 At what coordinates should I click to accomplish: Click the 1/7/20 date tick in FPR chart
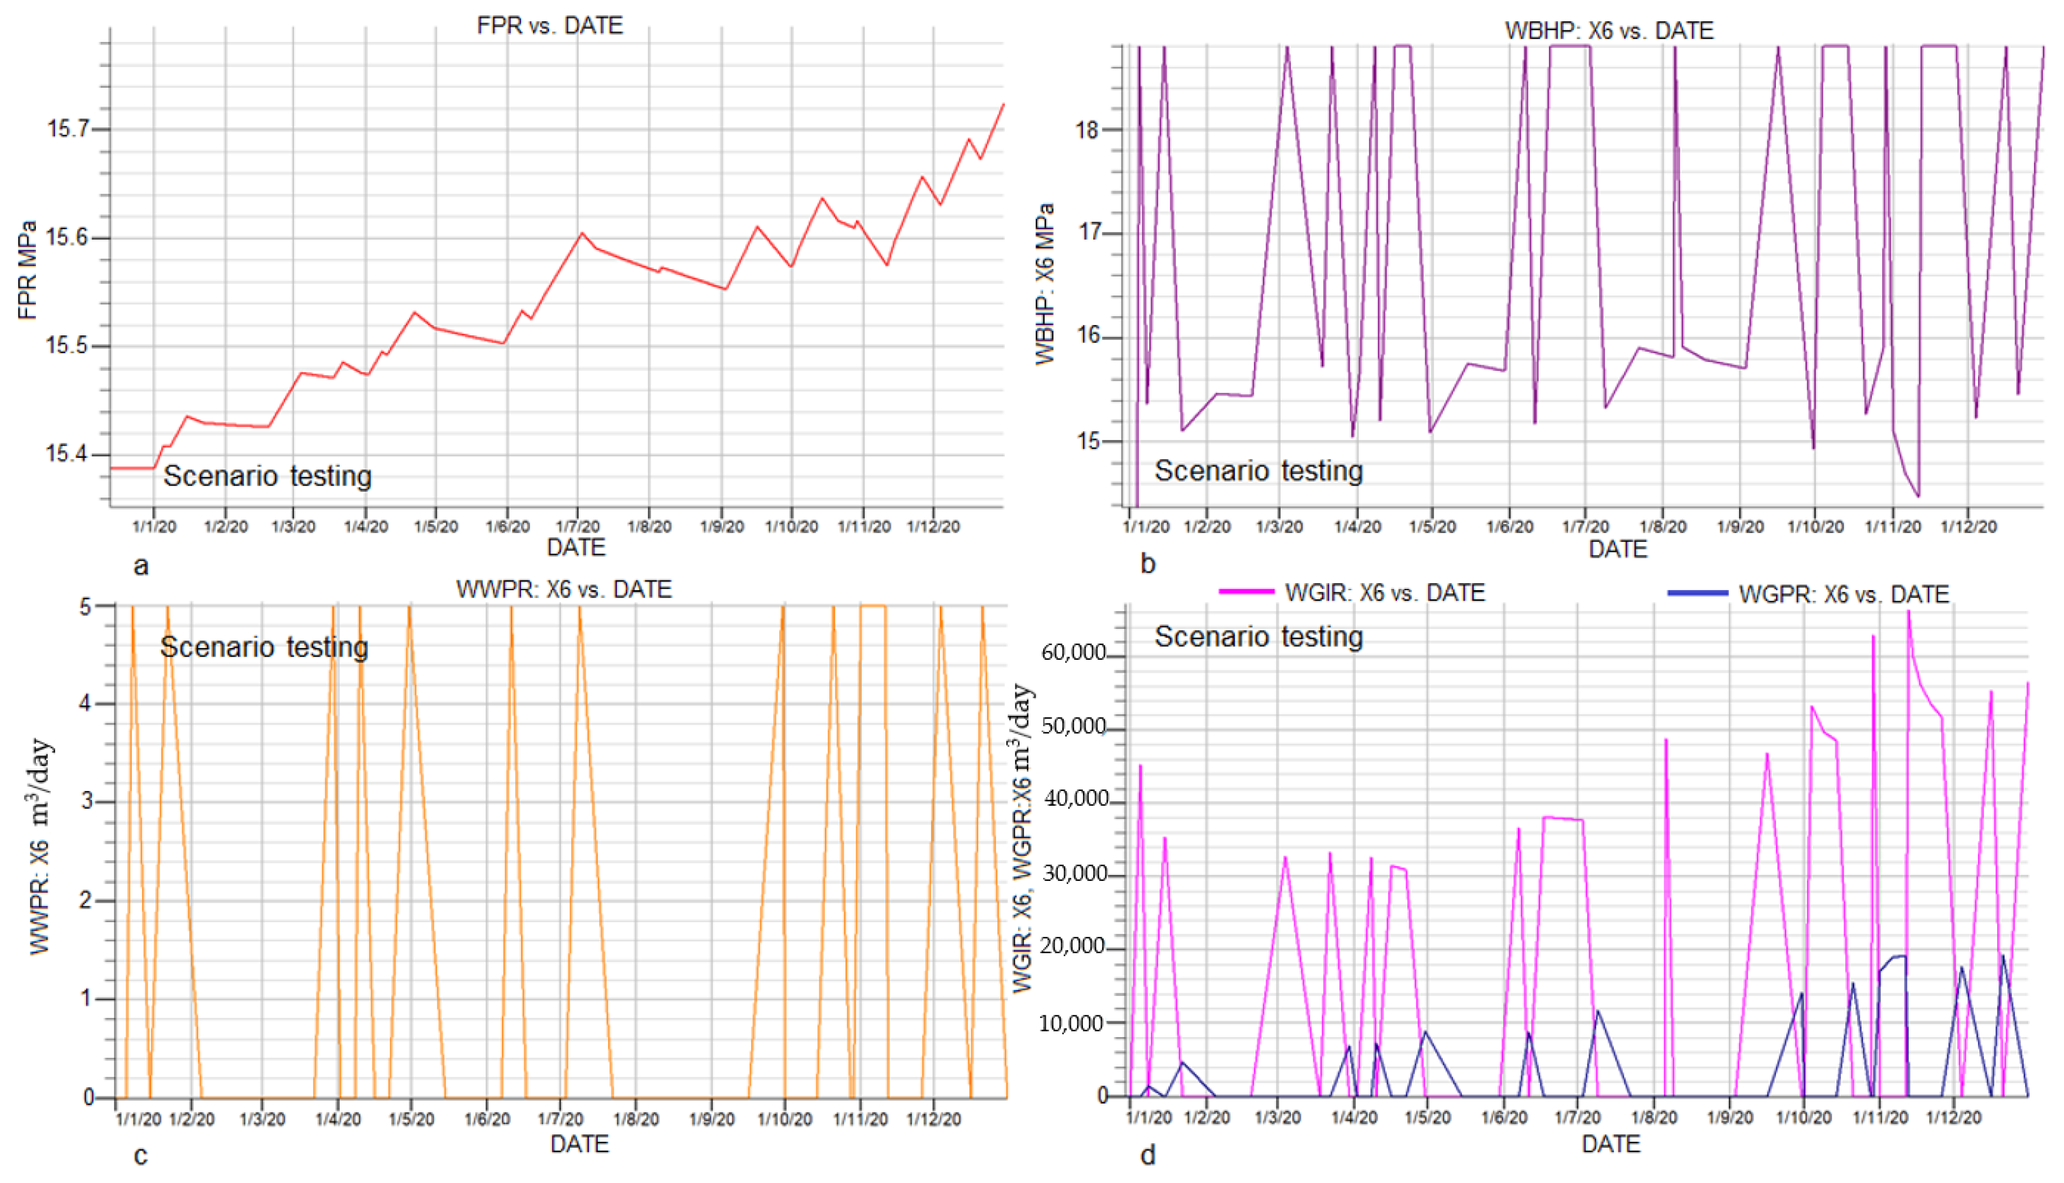[577, 526]
